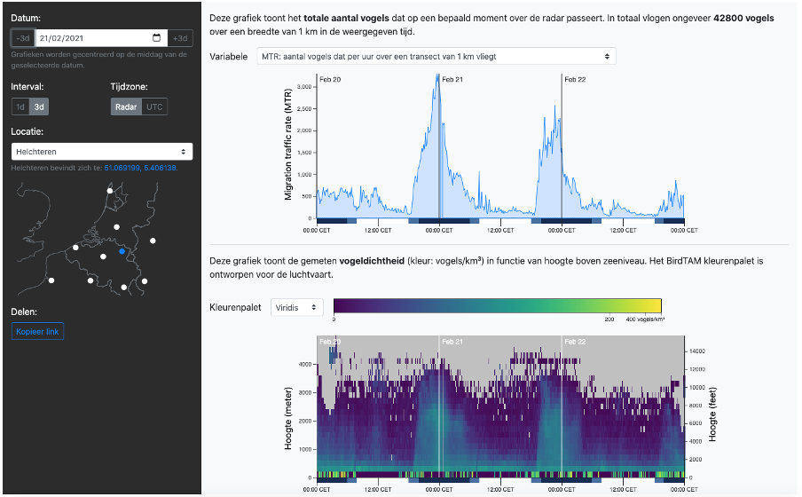The width and height of the screenshot is (802, 497).
Task: Jump forward with the +3d button
Action: [180, 38]
